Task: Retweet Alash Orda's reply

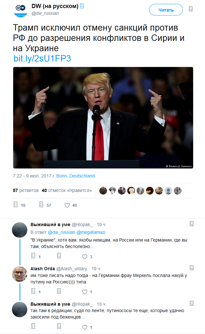Action: click(x=59, y=291)
